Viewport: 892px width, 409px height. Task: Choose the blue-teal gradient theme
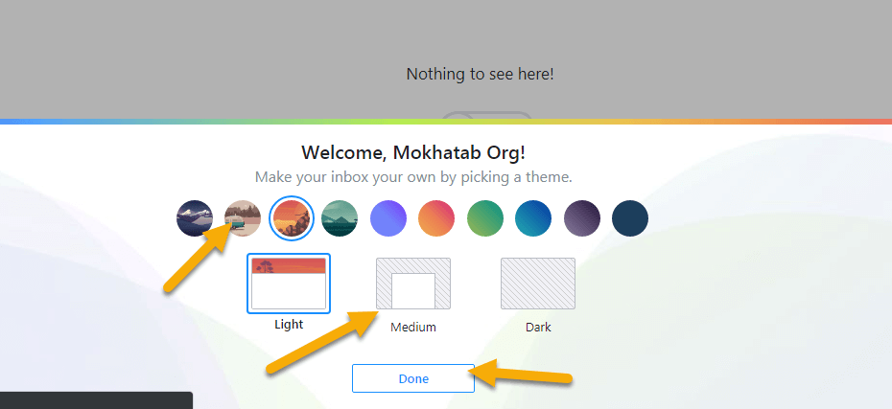tap(533, 218)
